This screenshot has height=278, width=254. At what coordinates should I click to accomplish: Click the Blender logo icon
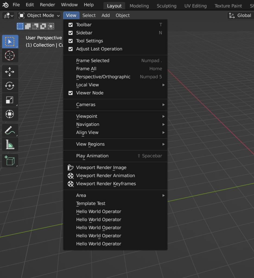5,5
